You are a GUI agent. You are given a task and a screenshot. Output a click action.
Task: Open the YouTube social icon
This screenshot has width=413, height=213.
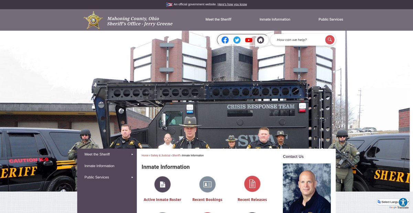[248, 40]
